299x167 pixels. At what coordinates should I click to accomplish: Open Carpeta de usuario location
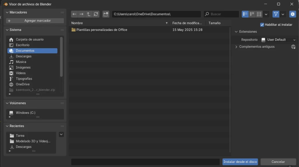pos(32,39)
